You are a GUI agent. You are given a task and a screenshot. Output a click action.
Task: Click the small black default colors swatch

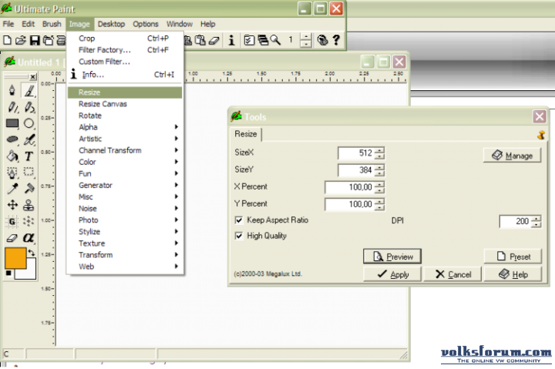[x=8, y=273]
